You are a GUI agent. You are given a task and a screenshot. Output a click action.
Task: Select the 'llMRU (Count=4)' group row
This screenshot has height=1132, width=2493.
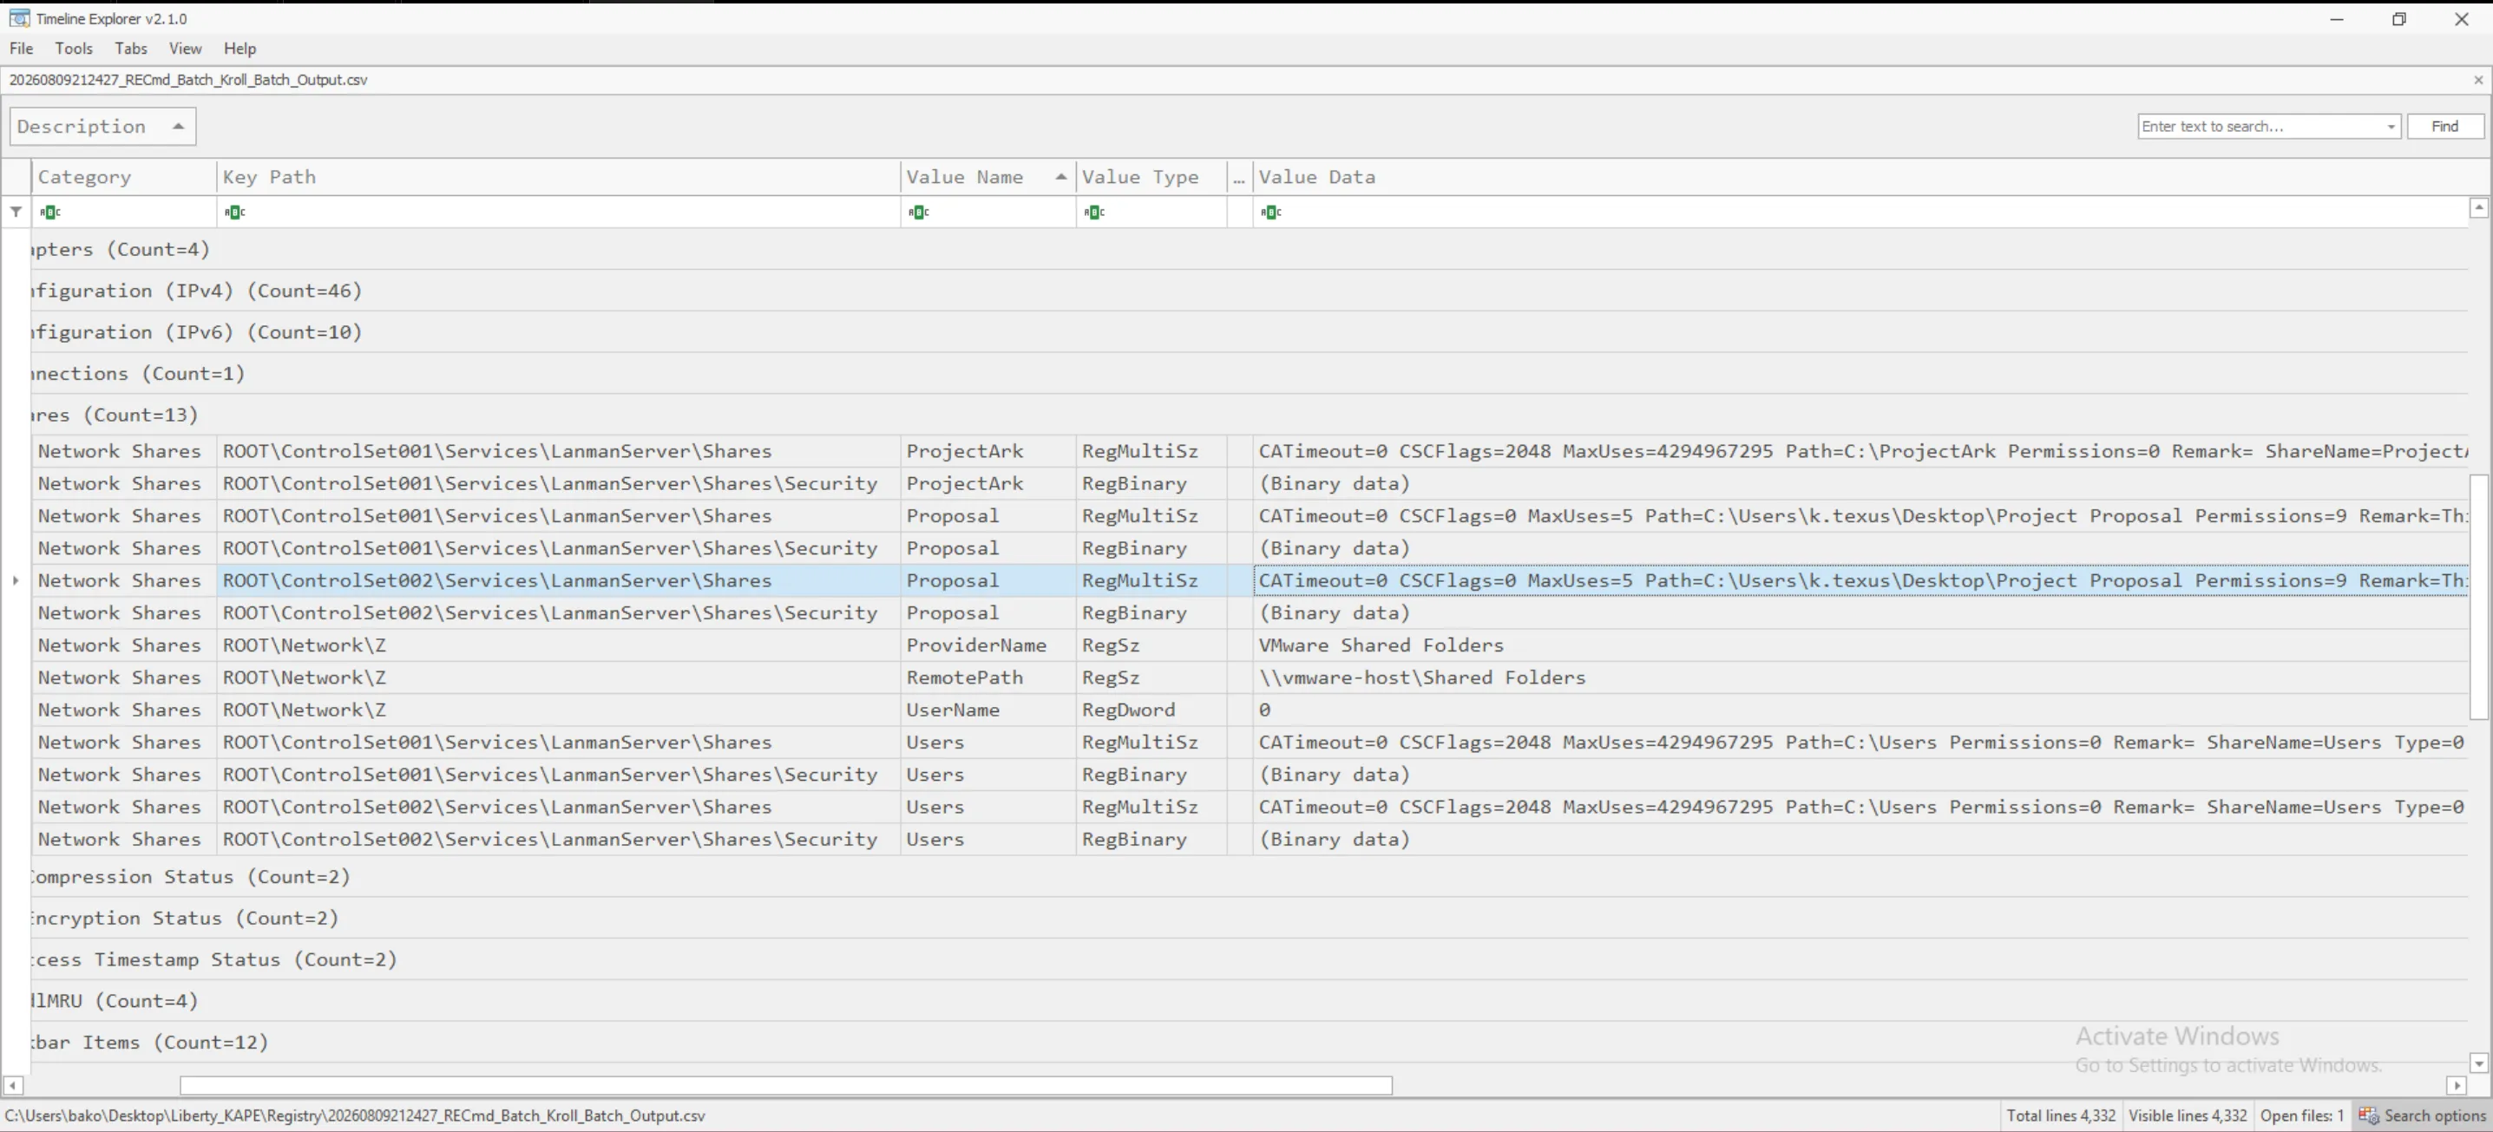[1249, 1000]
